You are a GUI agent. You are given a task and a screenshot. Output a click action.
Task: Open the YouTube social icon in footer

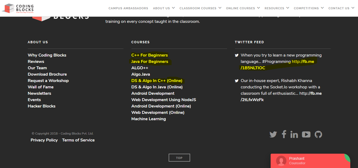coord(306,135)
